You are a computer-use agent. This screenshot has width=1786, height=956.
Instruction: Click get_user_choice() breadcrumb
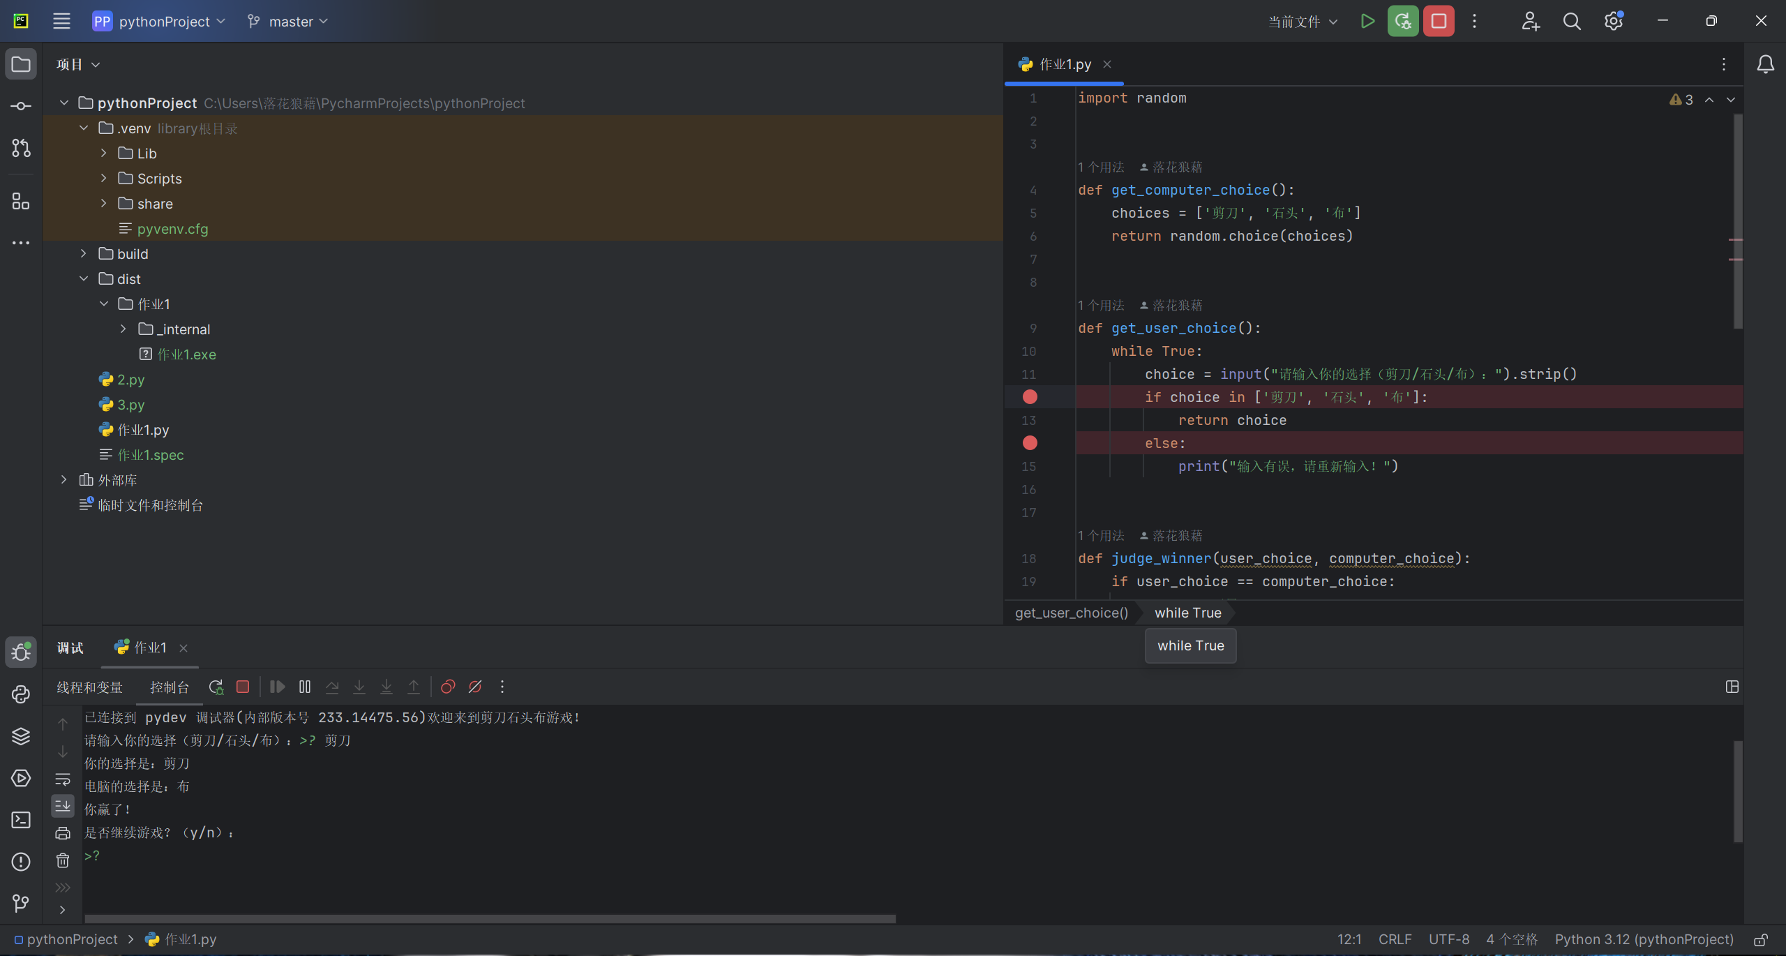tap(1071, 613)
